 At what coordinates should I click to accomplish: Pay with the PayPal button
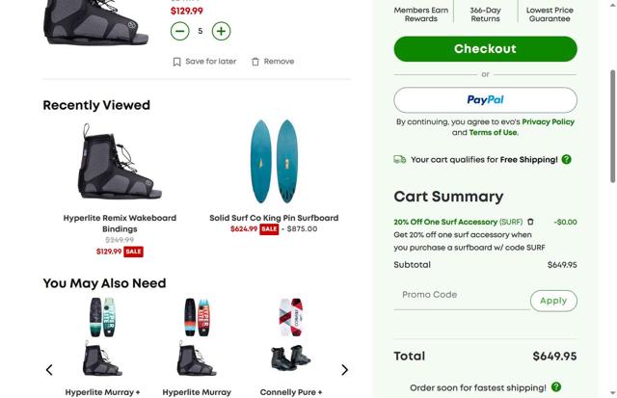coord(485,100)
